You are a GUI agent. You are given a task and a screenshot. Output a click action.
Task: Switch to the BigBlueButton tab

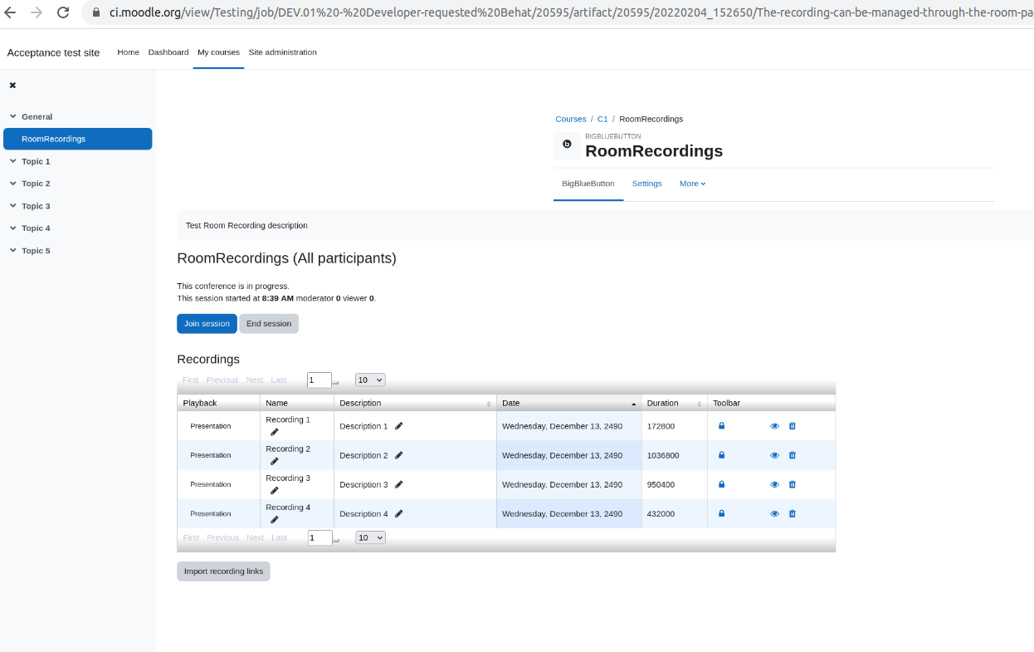point(588,184)
